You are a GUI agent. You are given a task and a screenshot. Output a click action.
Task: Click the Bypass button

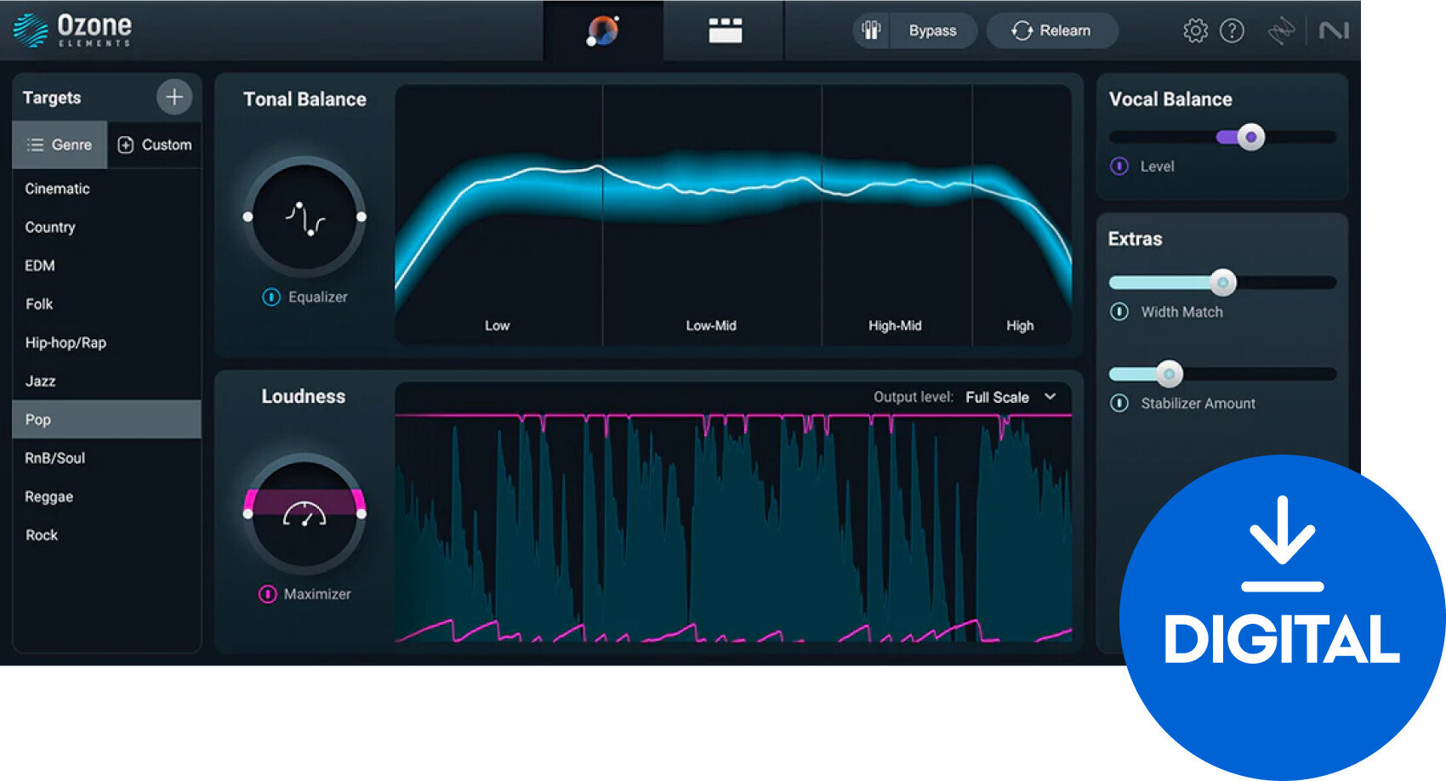click(933, 31)
